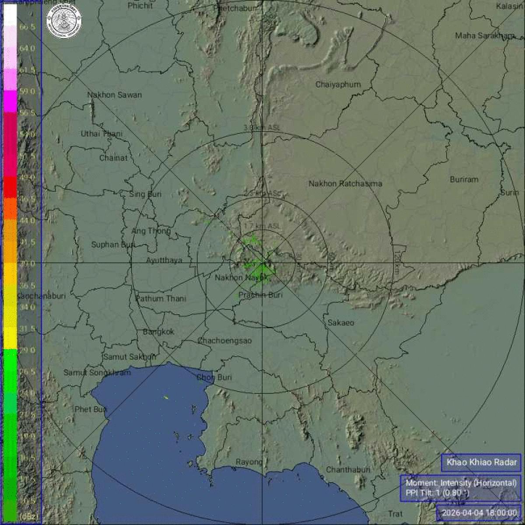
Task: Click the Chaiyaphum province label
Action: tap(338, 85)
